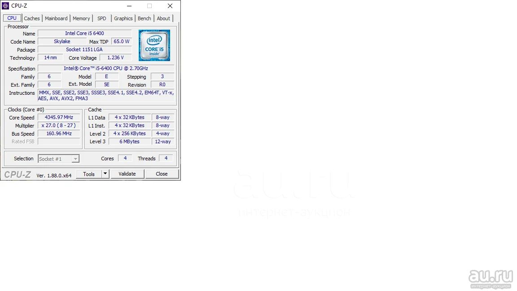Click the Specification field i5-6400 CPU @ 2.70GHz

point(106,68)
